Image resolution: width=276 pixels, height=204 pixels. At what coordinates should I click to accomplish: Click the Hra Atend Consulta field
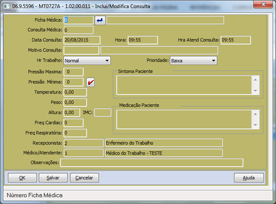point(236,40)
